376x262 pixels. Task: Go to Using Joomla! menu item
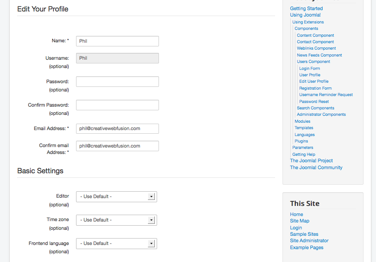pos(305,15)
